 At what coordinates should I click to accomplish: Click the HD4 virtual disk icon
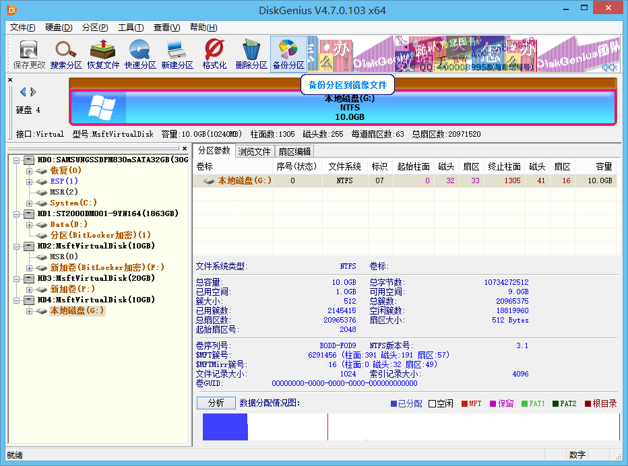click(28, 300)
